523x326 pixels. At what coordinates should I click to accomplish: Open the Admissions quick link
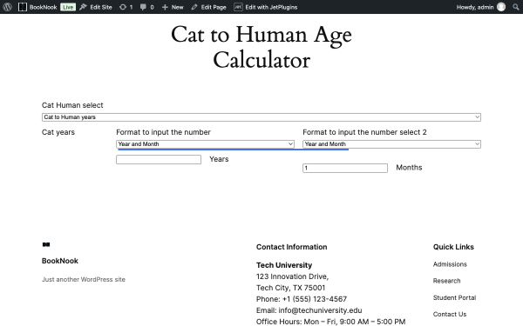click(x=450, y=264)
